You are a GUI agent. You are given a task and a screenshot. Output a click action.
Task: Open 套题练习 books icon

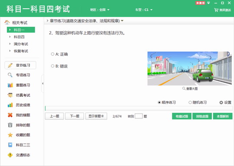[10, 85]
